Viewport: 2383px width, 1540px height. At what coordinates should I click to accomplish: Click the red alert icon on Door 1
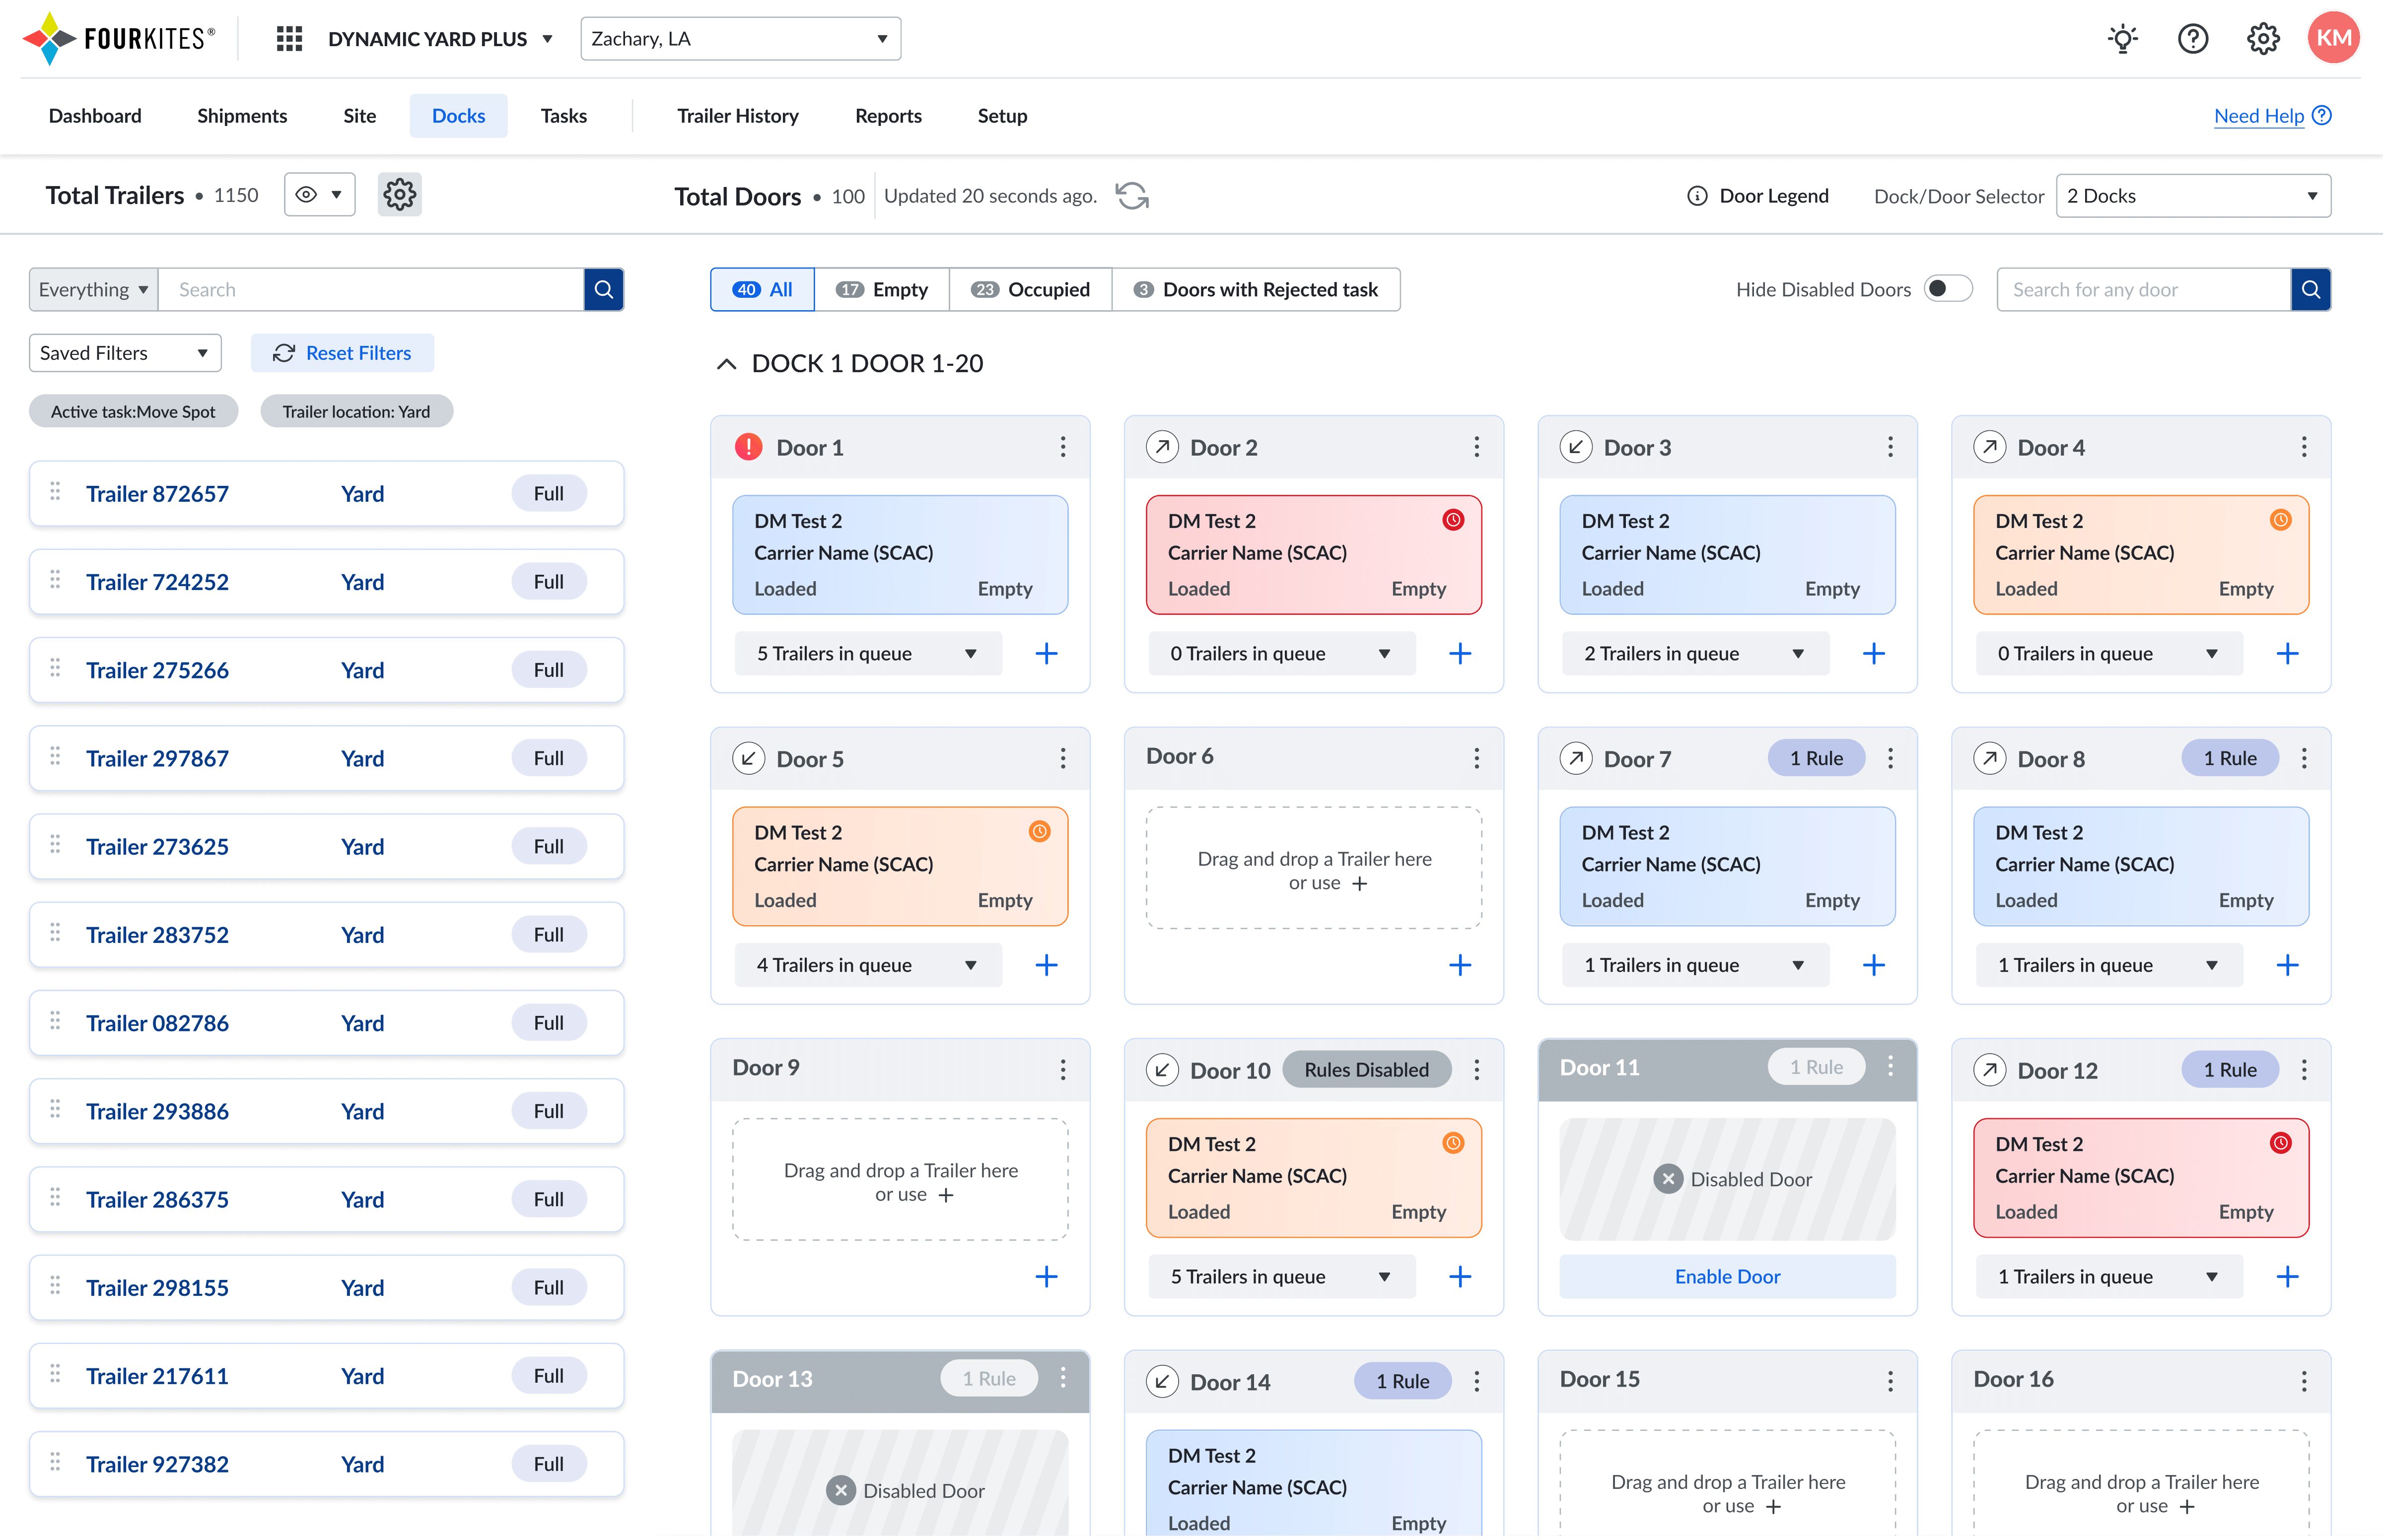[748, 447]
